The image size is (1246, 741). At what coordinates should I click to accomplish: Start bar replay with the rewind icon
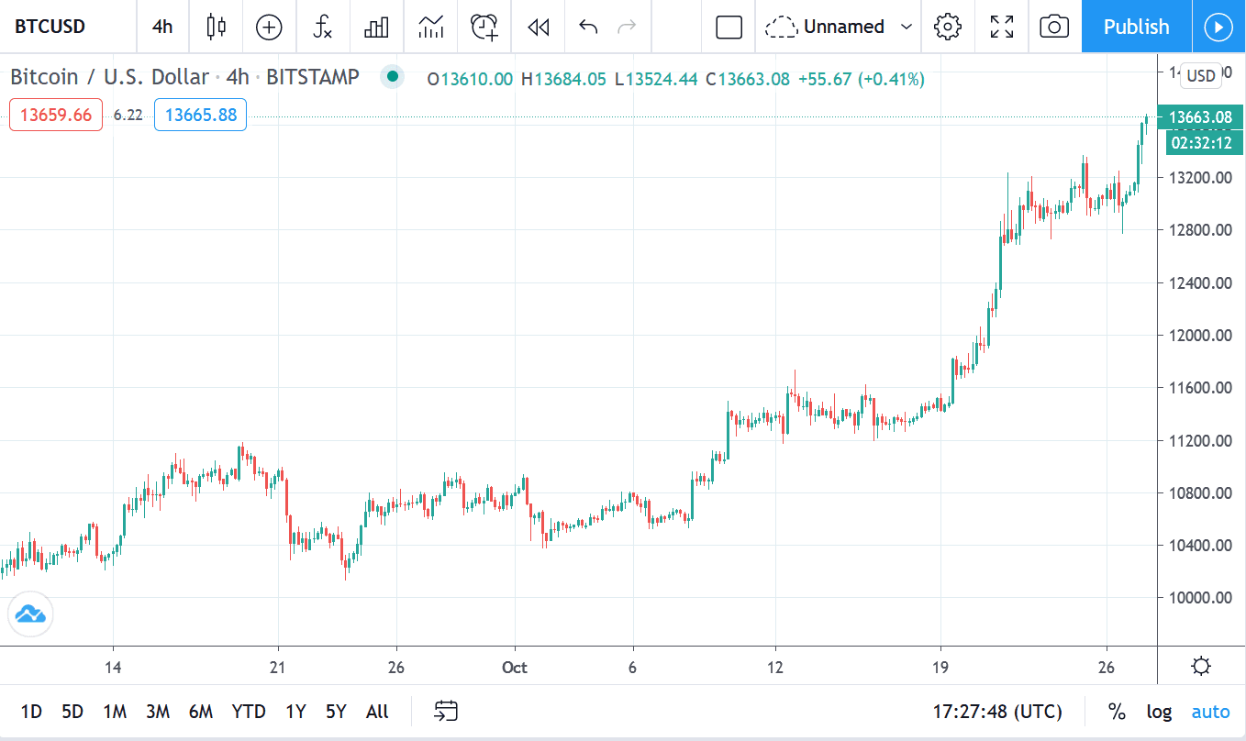[538, 27]
